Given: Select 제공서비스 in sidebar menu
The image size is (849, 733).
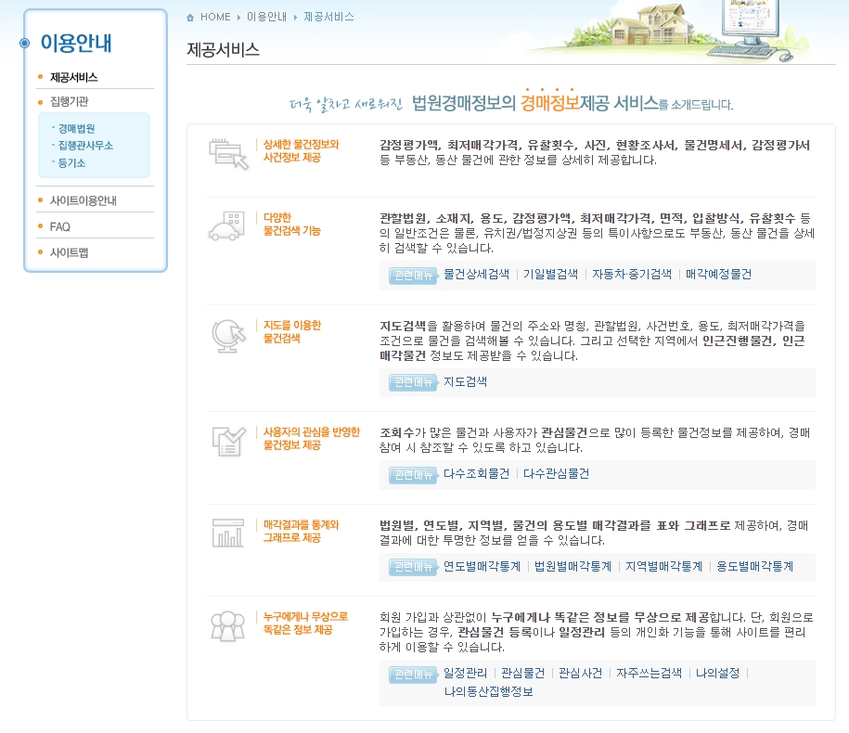Looking at the screenshot, I should pos(73,77).
